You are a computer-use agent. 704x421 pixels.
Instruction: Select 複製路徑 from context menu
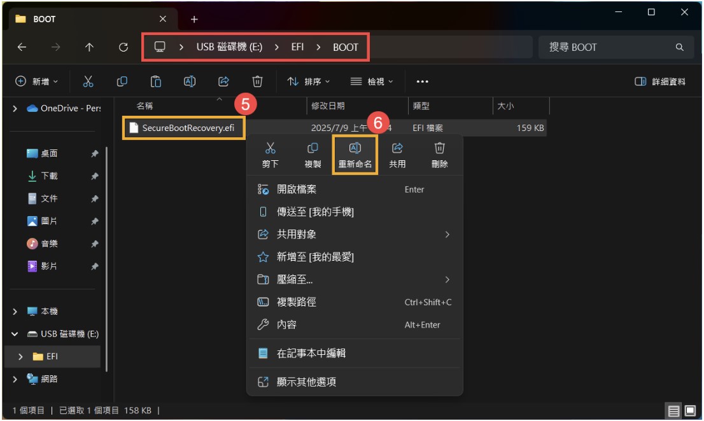[x=296, y=302]
